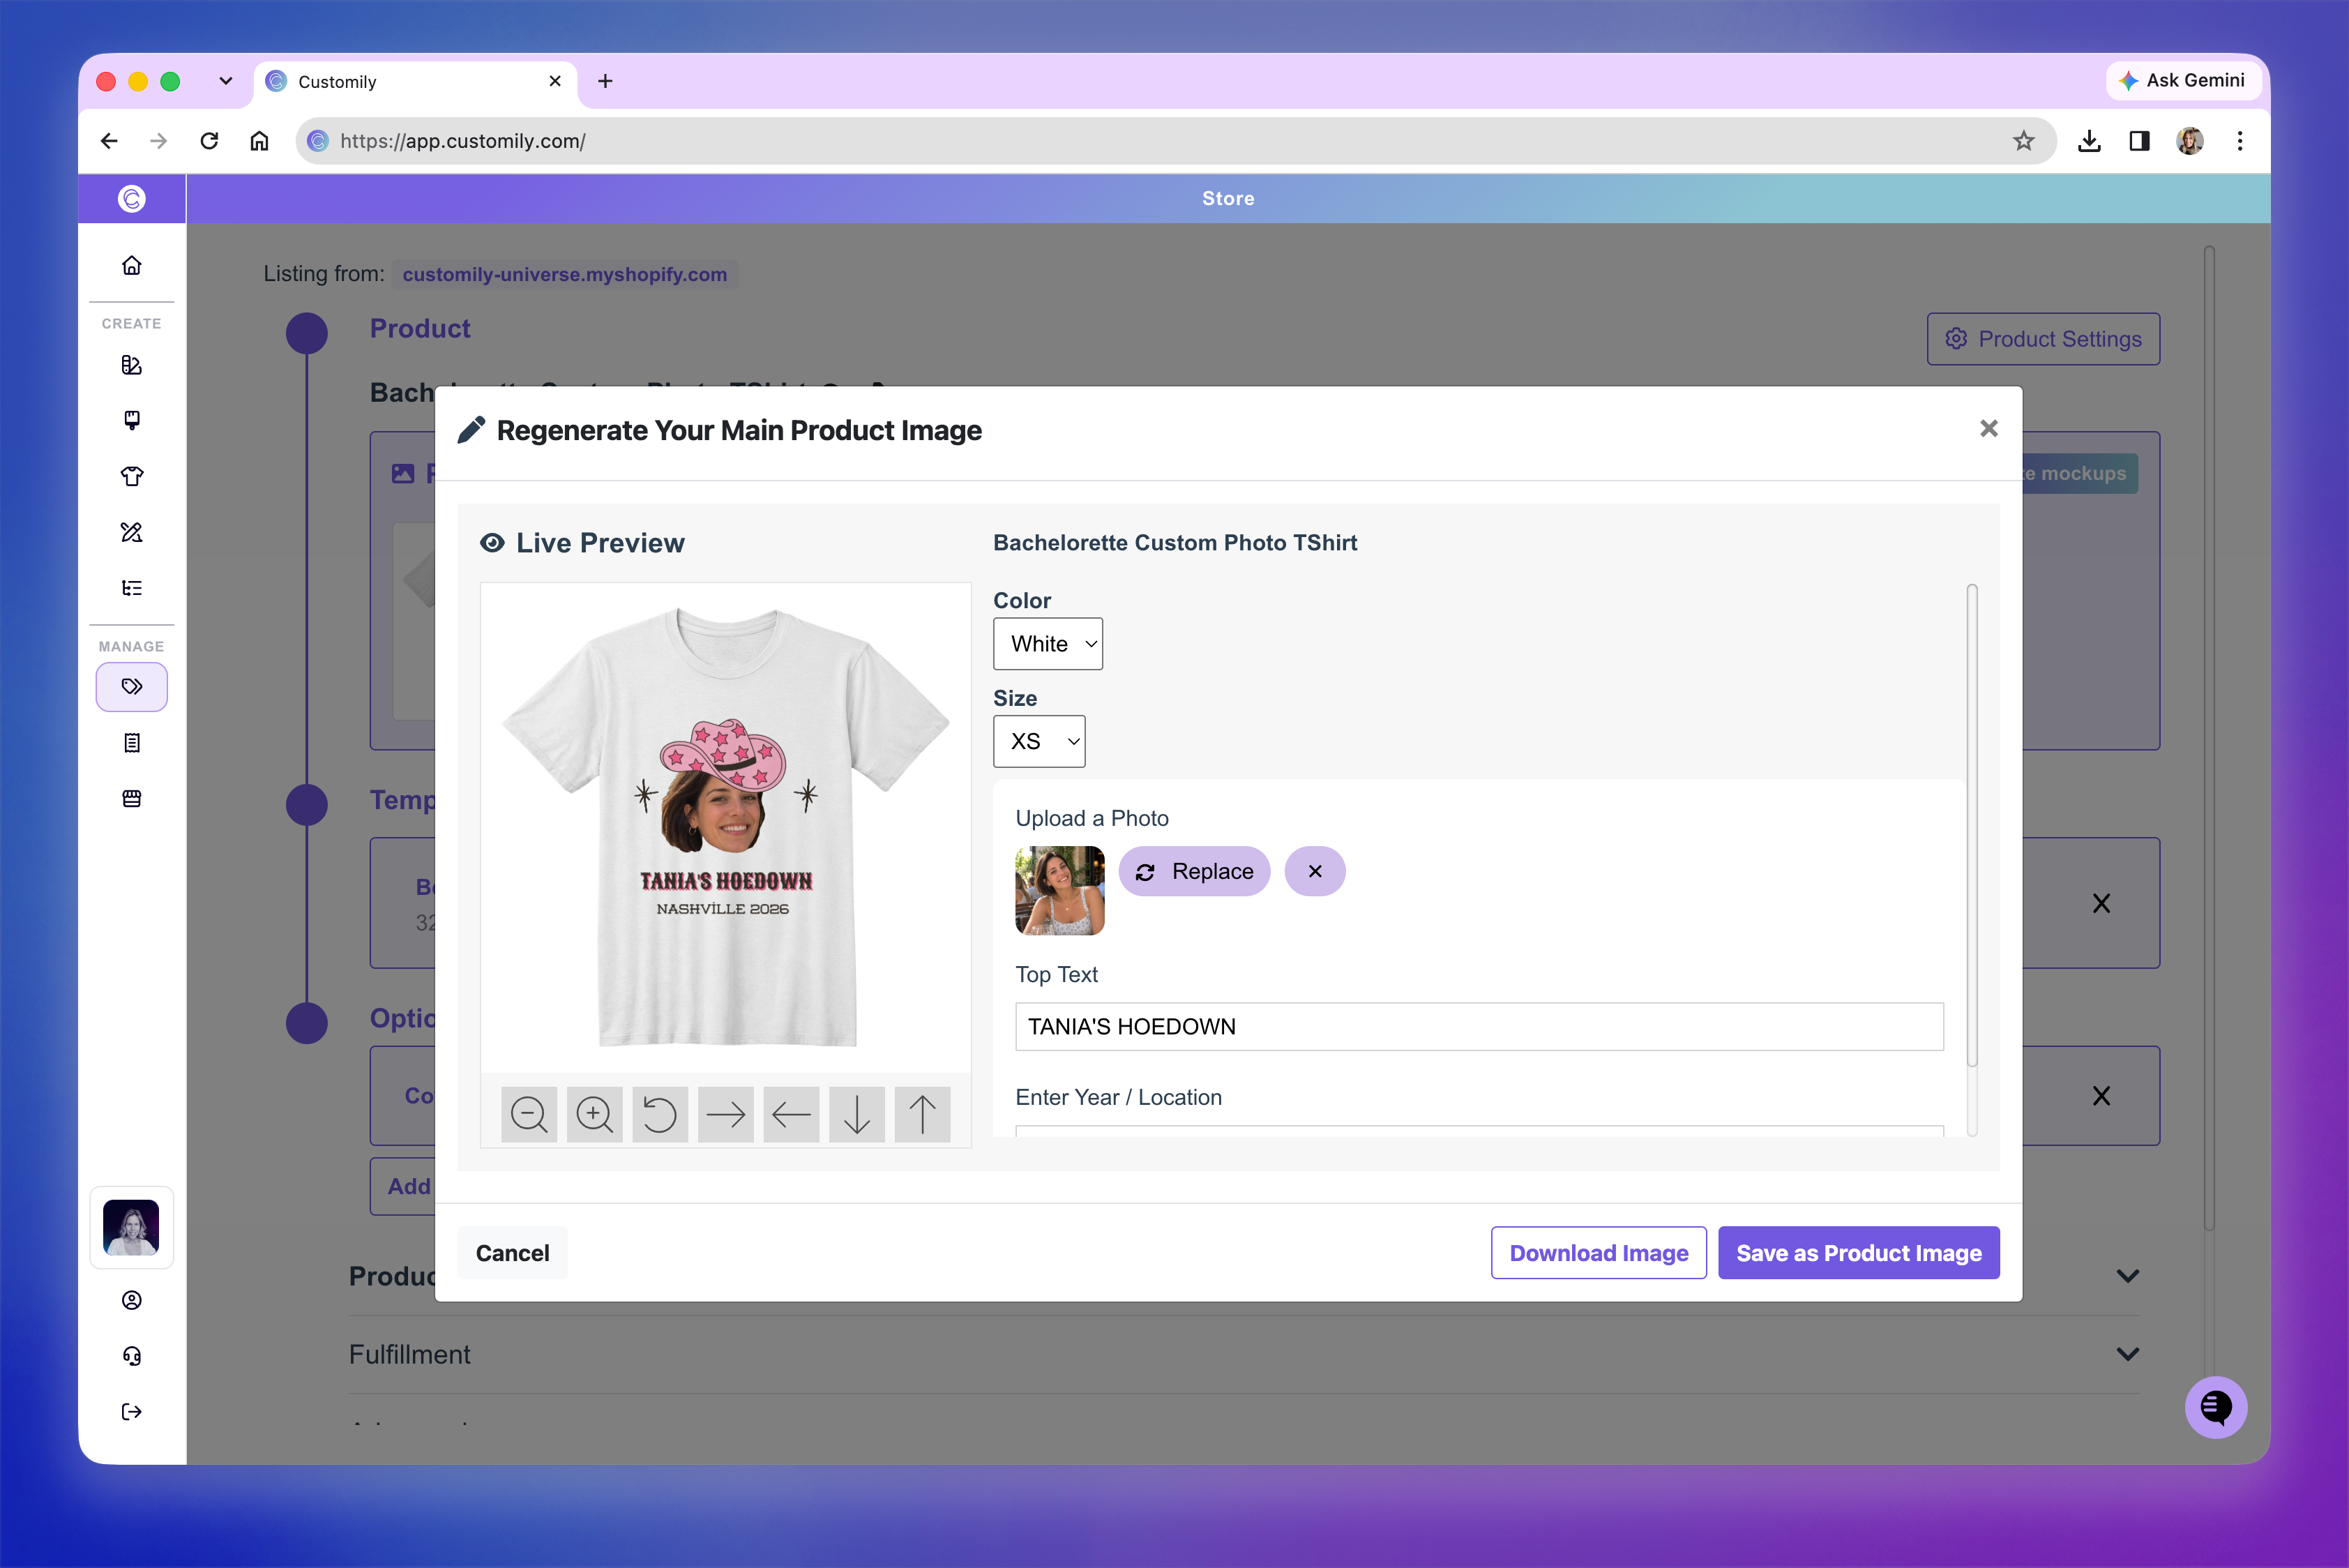Viewport: 2349px width, 1568px height.
Task: Open Ask Gemini in browser
Action: click(2182, 81)
